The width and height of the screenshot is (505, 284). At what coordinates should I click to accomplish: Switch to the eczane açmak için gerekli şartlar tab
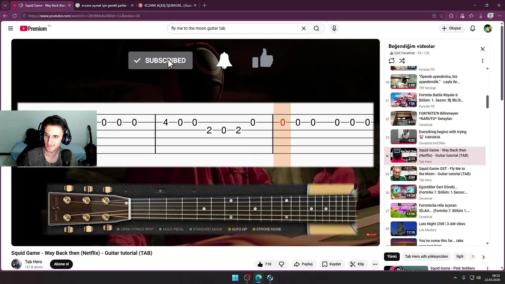[x=104, y=6]
